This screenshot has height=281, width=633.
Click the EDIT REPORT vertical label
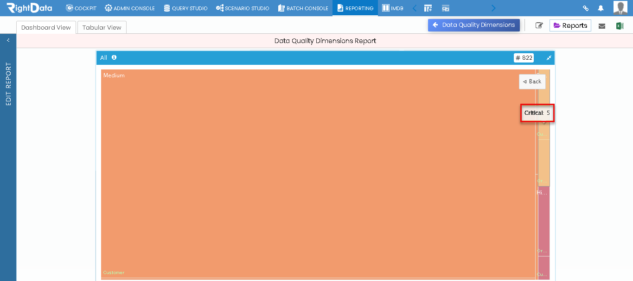pos(8,84)
